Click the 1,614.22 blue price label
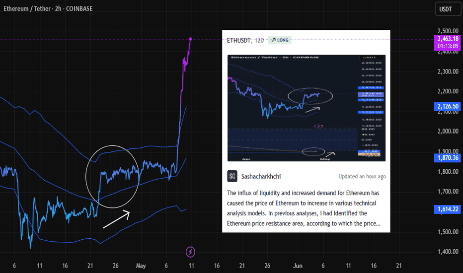This screenshot has width=463, height=273. 448,209
